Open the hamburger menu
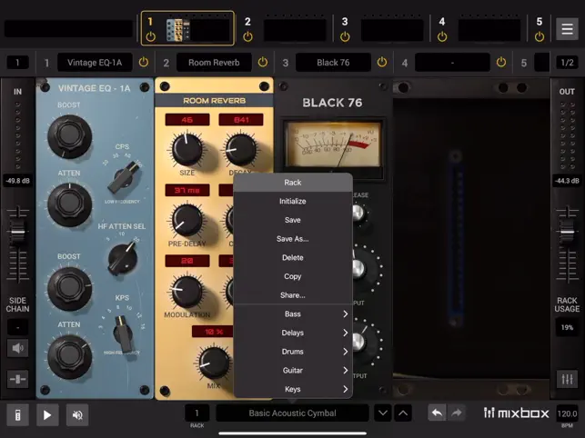This screenshot has height=438, width=585. coord(567,29)
